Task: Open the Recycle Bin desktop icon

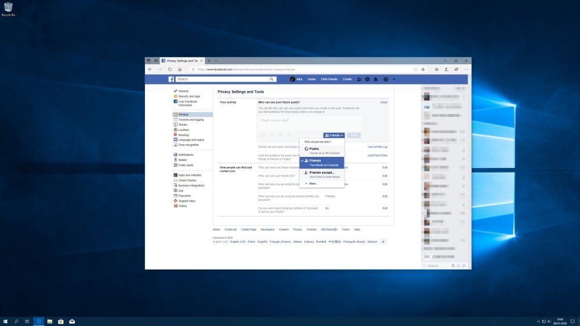Action: [x=8, y=9]
